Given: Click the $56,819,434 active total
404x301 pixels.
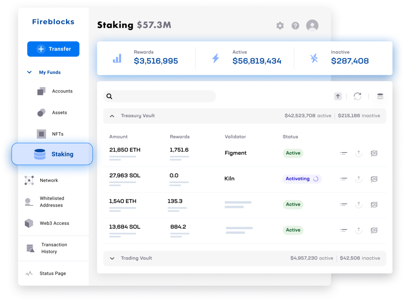Looking at the screenshot, I should click(257, 61).
